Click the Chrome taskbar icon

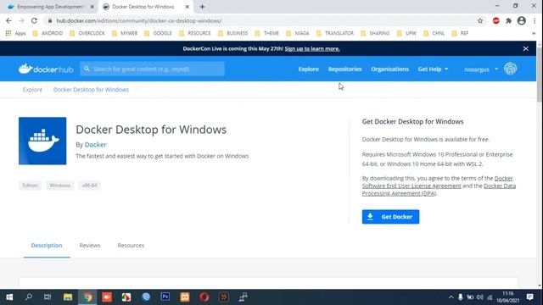[87, 297]
